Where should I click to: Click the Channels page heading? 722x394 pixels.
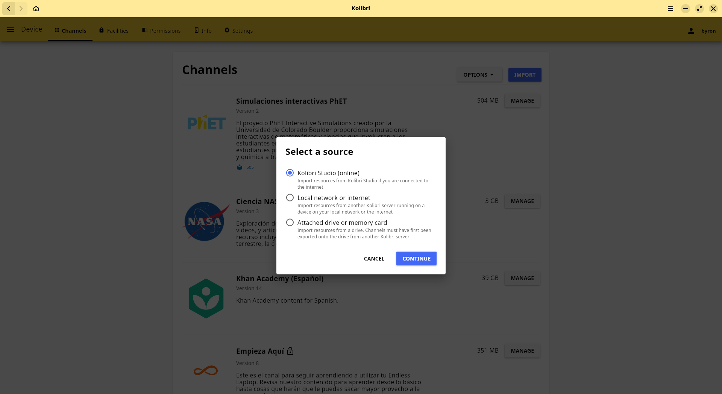210,70
